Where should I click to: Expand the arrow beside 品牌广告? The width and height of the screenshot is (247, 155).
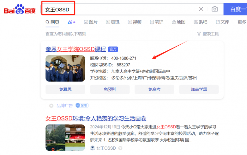pos(51,106)
